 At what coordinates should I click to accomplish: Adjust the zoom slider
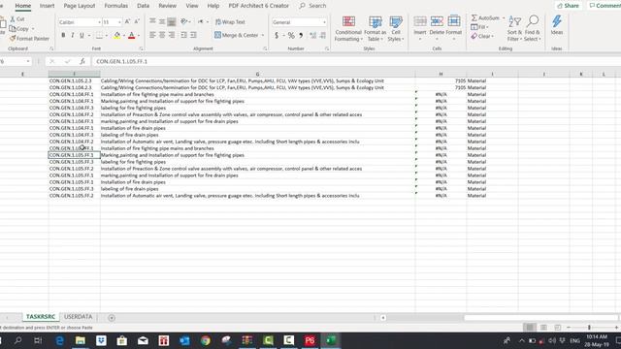tap(589, 328)
